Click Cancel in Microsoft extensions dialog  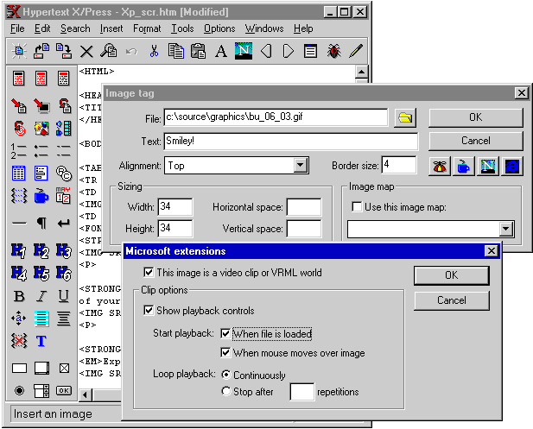coord(452,300)
